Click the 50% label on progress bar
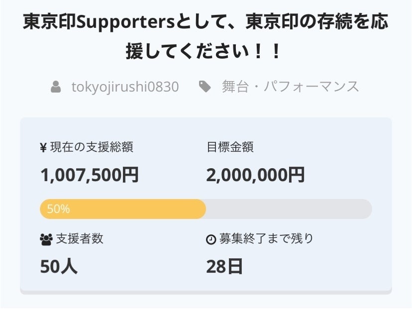The width and height of the screenshot is (412, 309). coord(58,209)
